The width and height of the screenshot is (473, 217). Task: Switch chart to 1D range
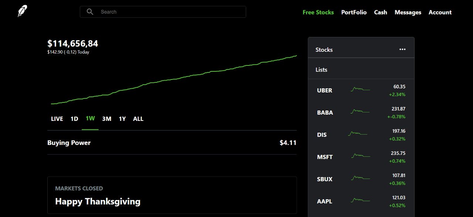[74, 119]
